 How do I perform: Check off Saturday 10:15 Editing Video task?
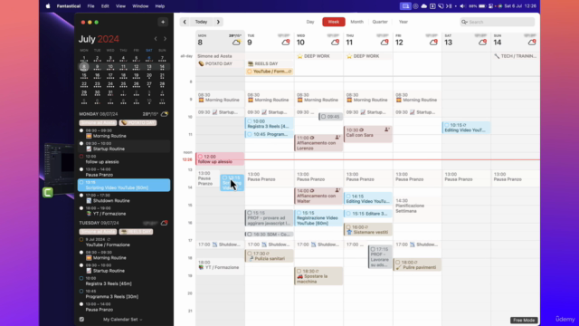click(x=447, y=125)
